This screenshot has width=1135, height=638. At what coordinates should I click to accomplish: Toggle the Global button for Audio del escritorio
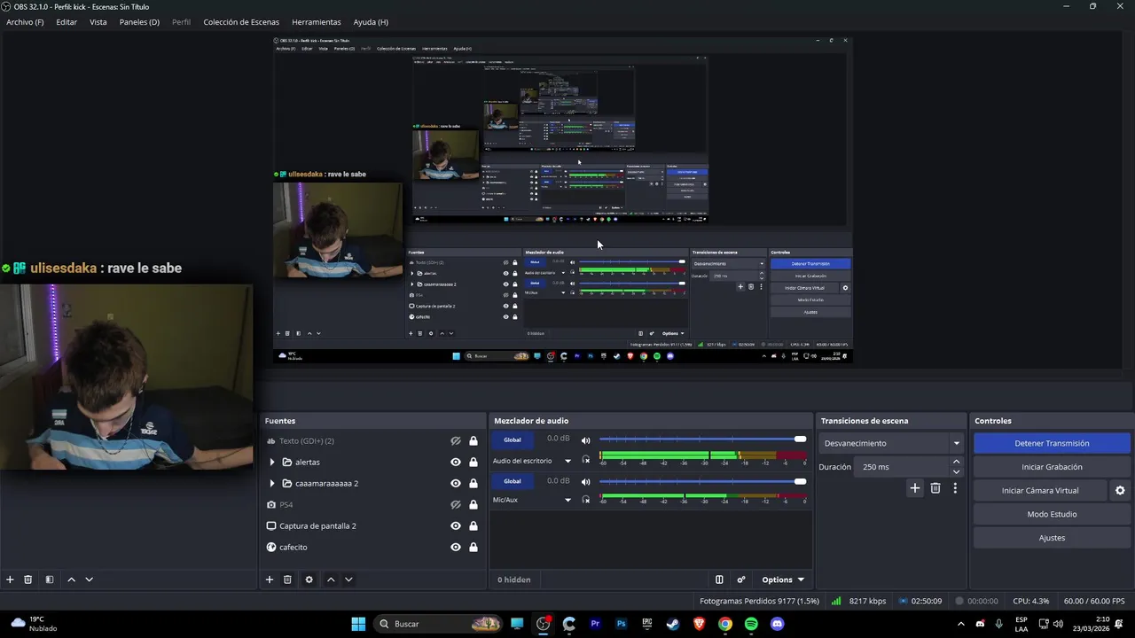[x=513, y=440]
